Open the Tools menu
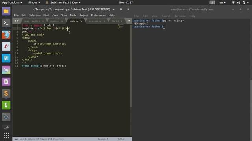 (73, 16)
